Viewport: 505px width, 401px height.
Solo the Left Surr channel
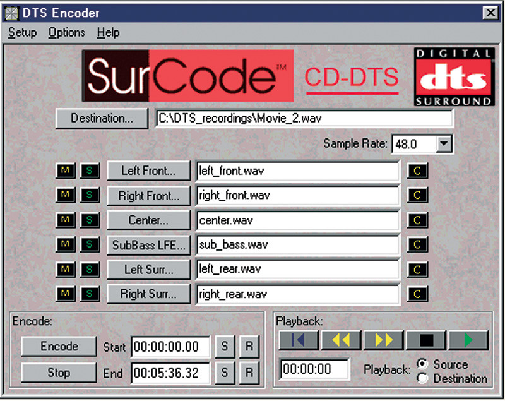coord(90,269)
